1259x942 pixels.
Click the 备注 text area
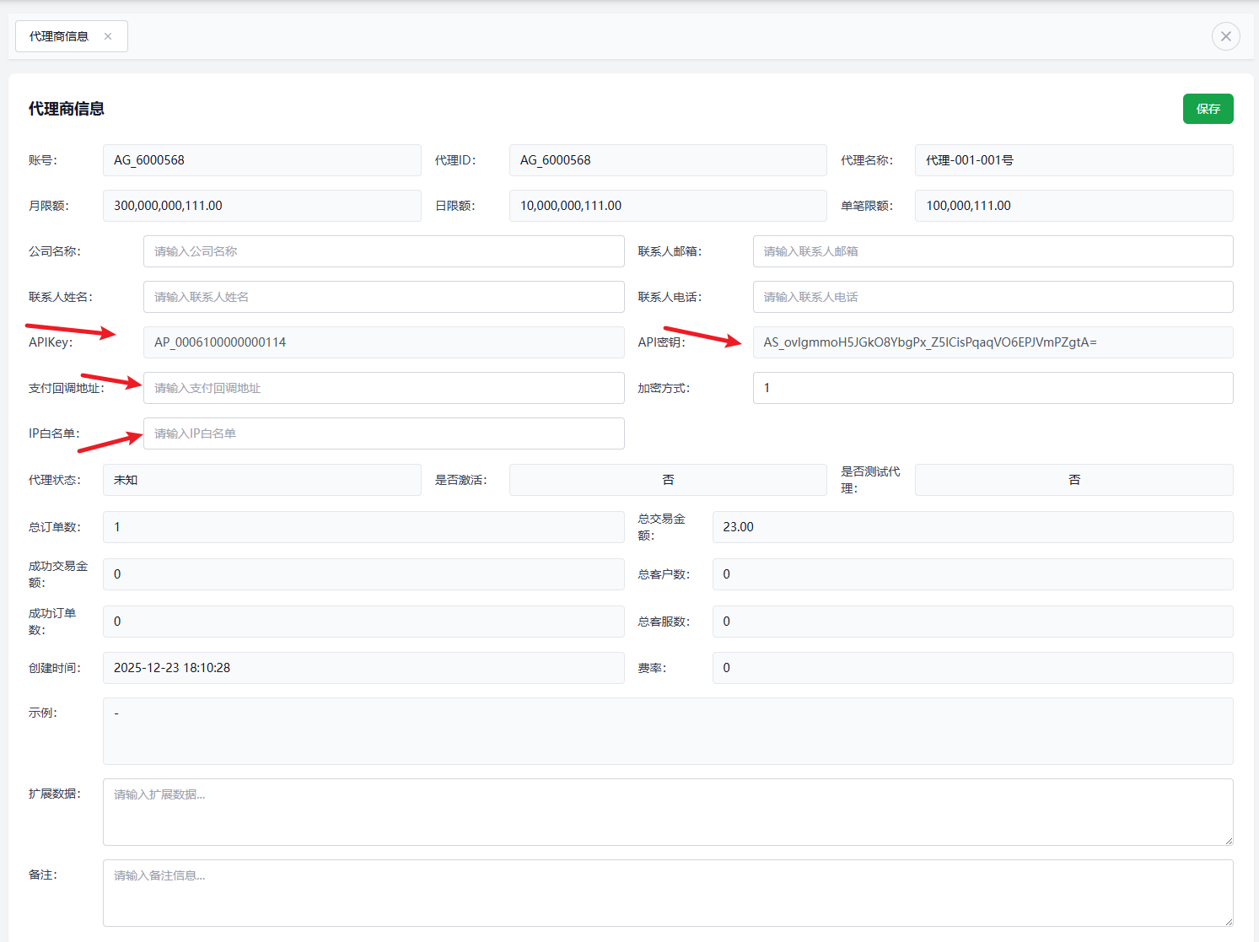click(668, 892)
